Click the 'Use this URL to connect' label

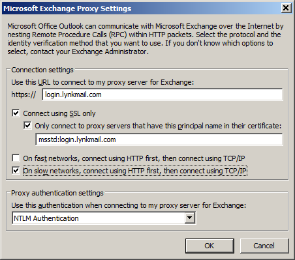click(102, 82)
